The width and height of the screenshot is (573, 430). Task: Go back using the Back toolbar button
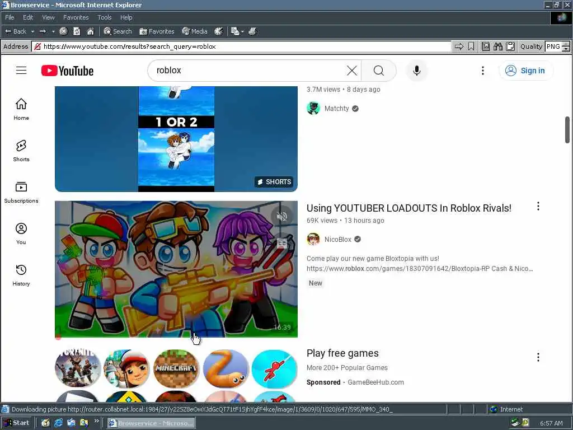pyautogui.click(x=15, y=31)
